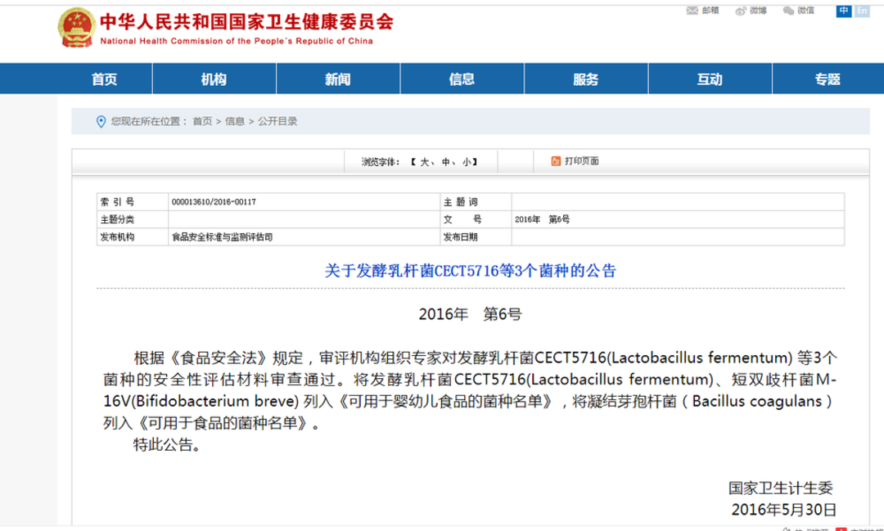The width and height of the screenshot is (884, 531).
Task: Click the English title National Health Commission
Action: point(237,41)
